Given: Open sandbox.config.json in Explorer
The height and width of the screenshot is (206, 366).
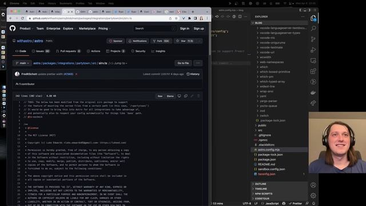Looking at the screenshot, I should (280, 169).
